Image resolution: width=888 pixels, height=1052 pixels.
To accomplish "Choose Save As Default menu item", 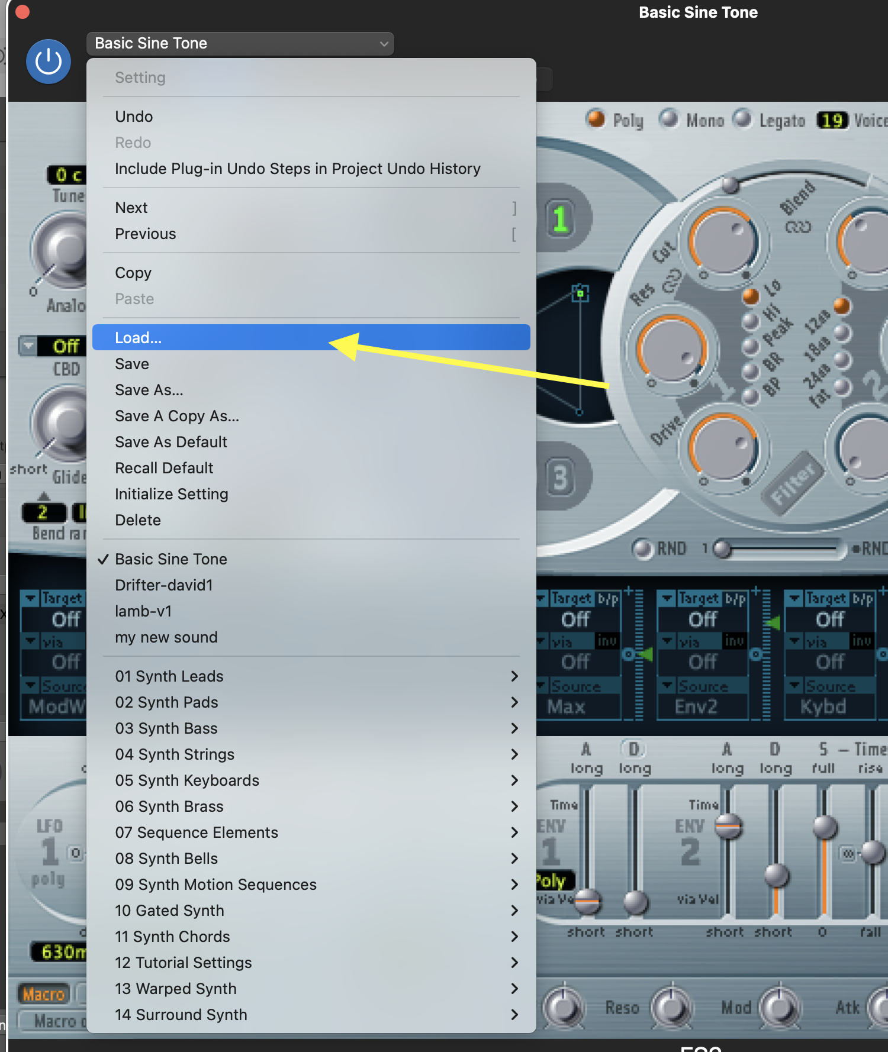I will [171, 442].
